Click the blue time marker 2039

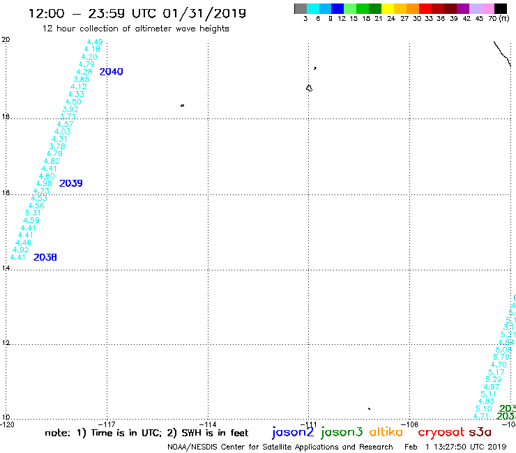pos(70,183)
